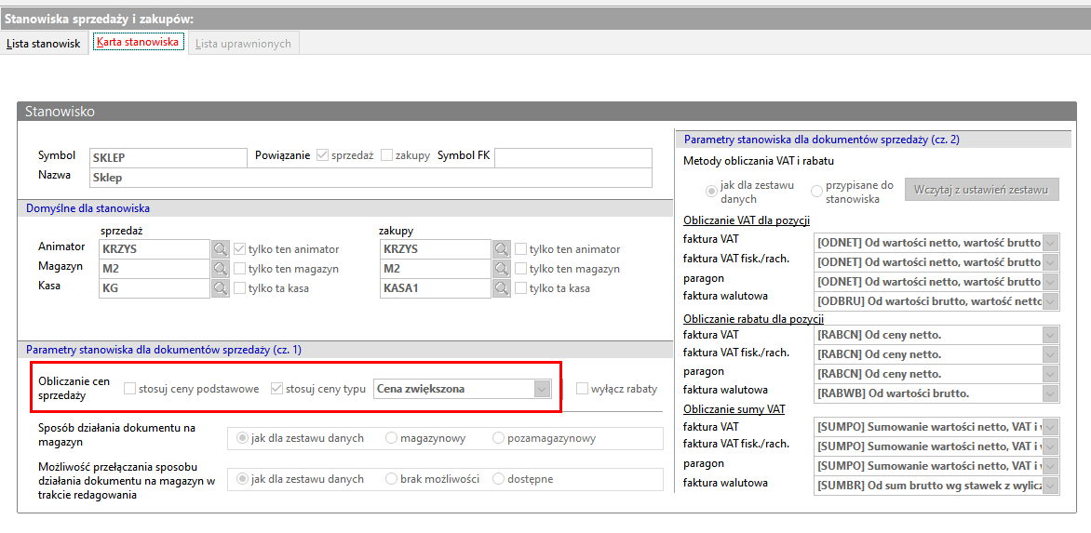Toggle 'stosuj ceny typu' checkbox

coord(276,389)
